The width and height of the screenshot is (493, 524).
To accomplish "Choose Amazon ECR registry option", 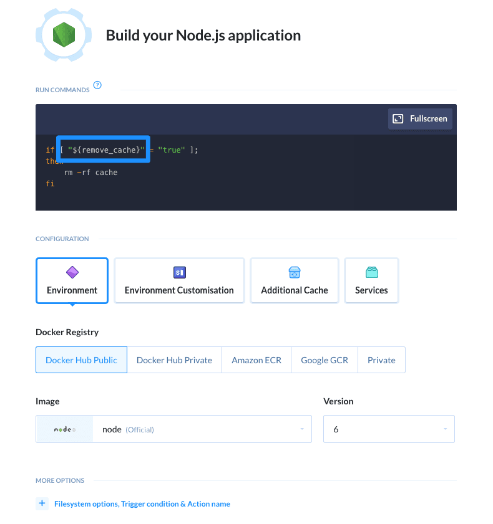I will [x=256, y=360].
